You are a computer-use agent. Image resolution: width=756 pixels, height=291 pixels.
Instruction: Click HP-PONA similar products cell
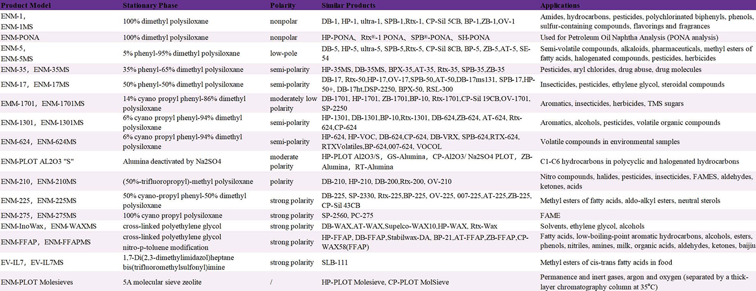pyautogui.click(x=406, y=38)
